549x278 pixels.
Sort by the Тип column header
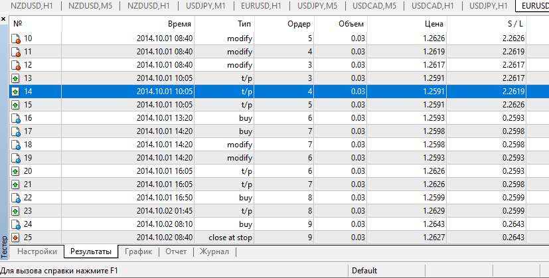coord(224,24)
